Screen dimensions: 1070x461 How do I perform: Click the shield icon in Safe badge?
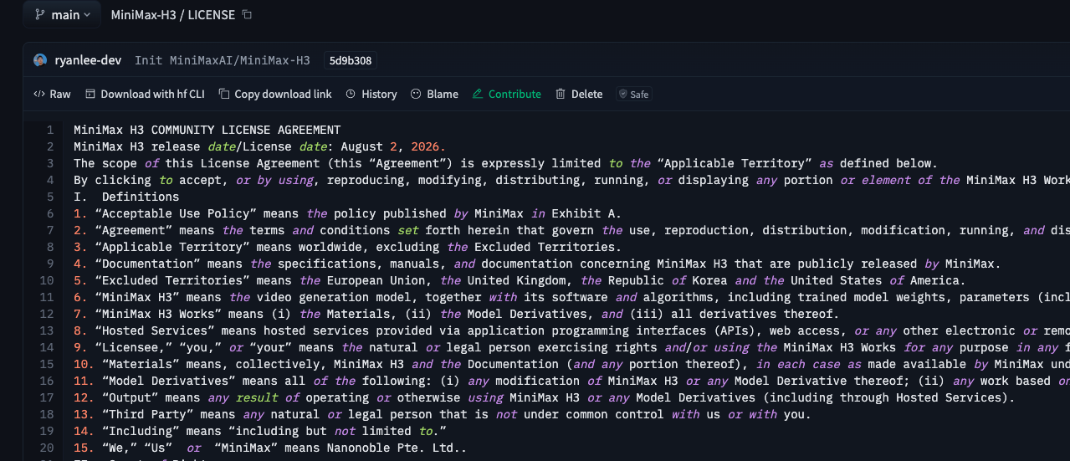tap(623, 95)
